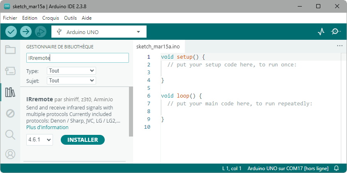The height and width of the screenshot is (173, 347).
Task: Open the Sujet filter dropdown
Action: (71, 81)
